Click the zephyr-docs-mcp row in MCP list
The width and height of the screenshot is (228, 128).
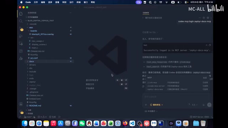coord(177,89)
